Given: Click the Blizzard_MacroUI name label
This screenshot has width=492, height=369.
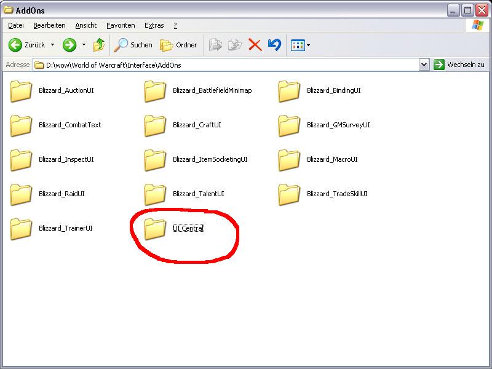Looking at the screenshot, I should [x=332, y=159].
